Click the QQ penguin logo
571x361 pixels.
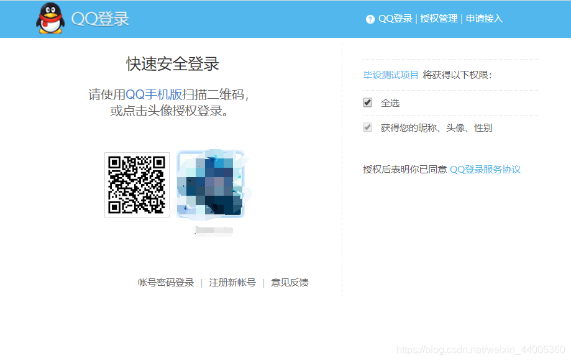click(50, 18)
